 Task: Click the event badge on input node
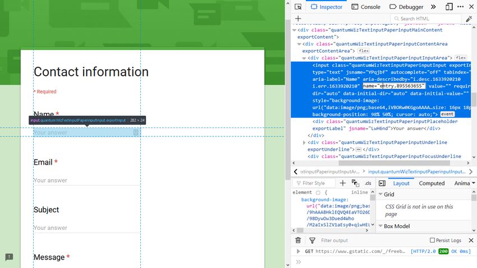(x=447, y=114)
